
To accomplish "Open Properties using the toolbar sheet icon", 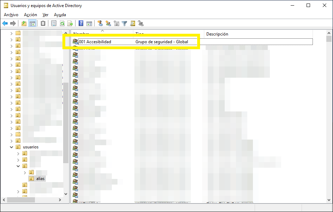I will (54, 23).
